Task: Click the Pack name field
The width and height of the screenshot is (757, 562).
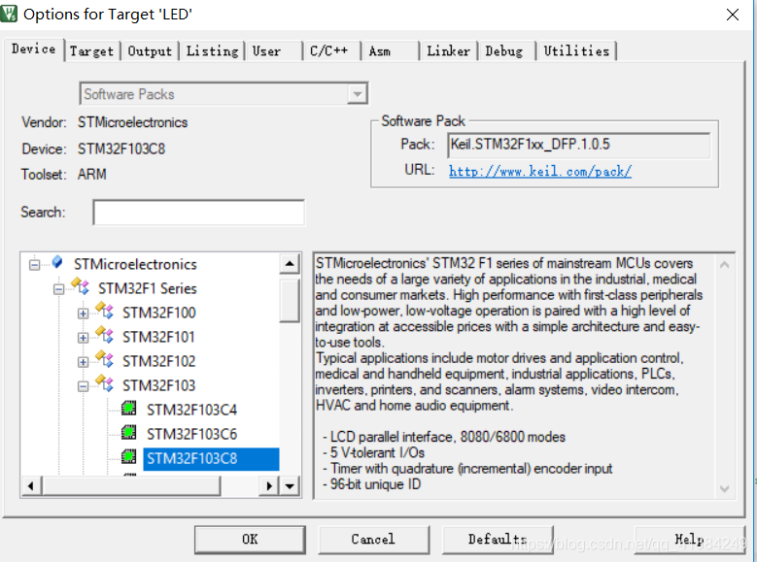Action: (579, 145)
